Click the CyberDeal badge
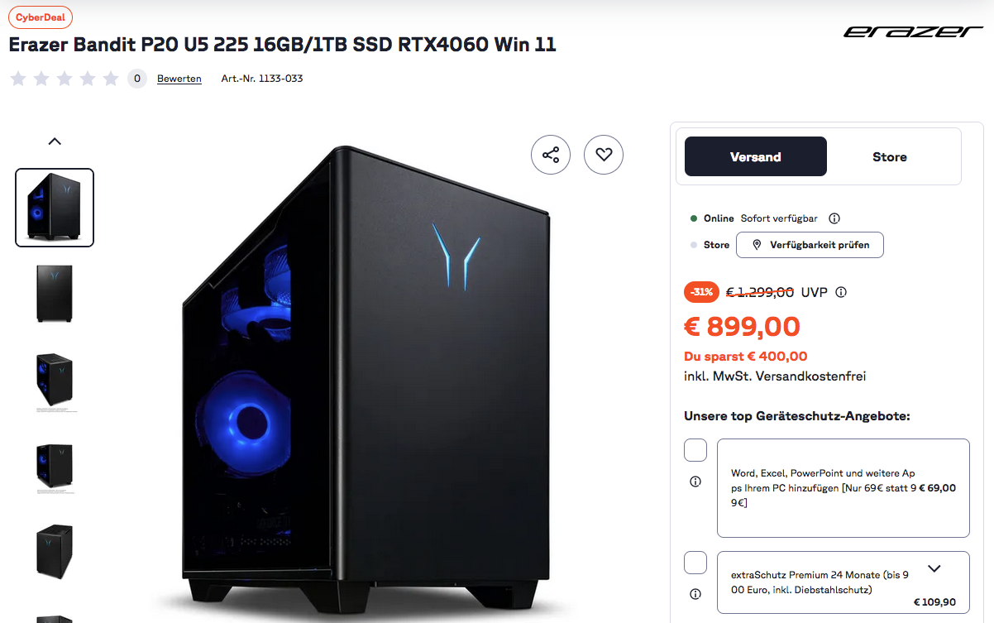The image size is (994, 623). pos(41,17)
